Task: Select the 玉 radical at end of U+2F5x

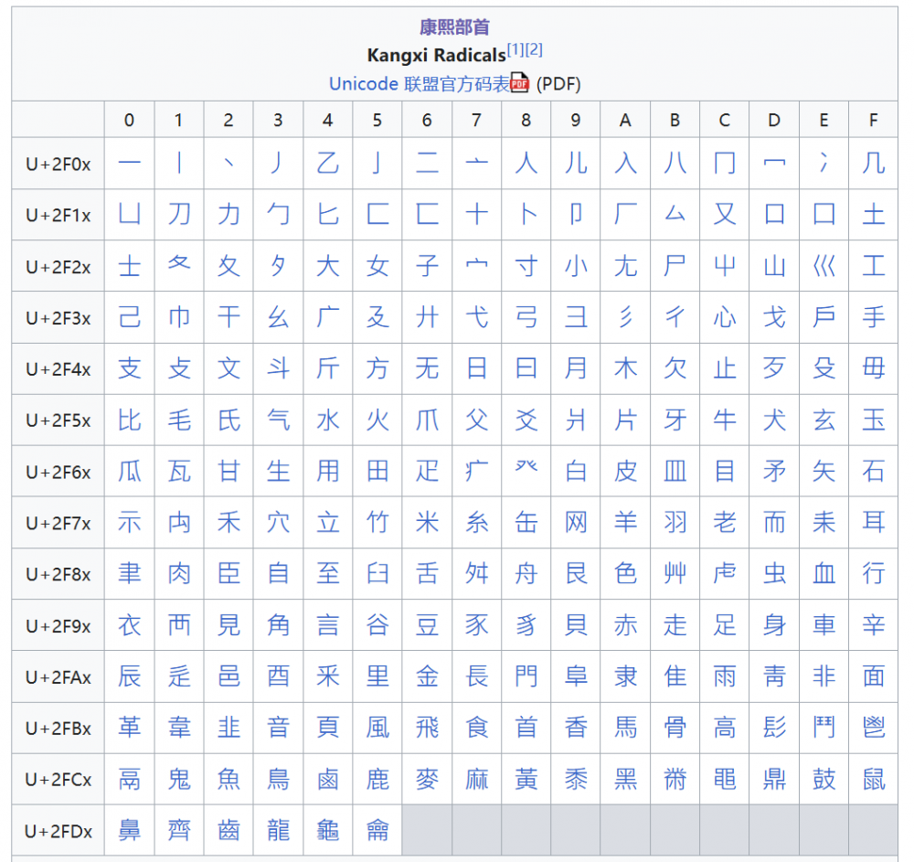Action: (873, 420)
